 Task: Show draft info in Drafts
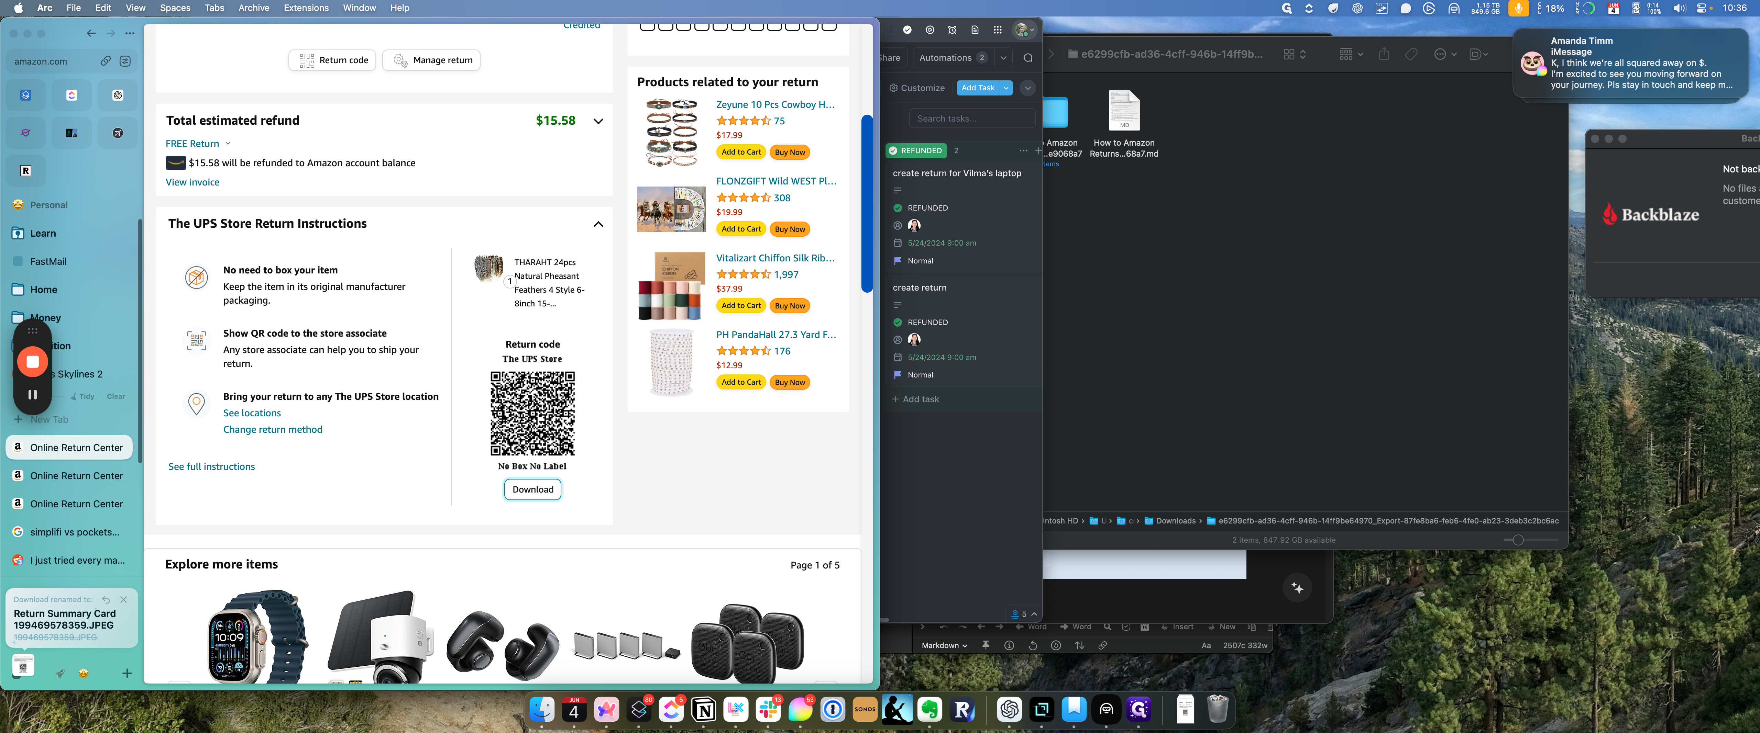point(1009,645)
